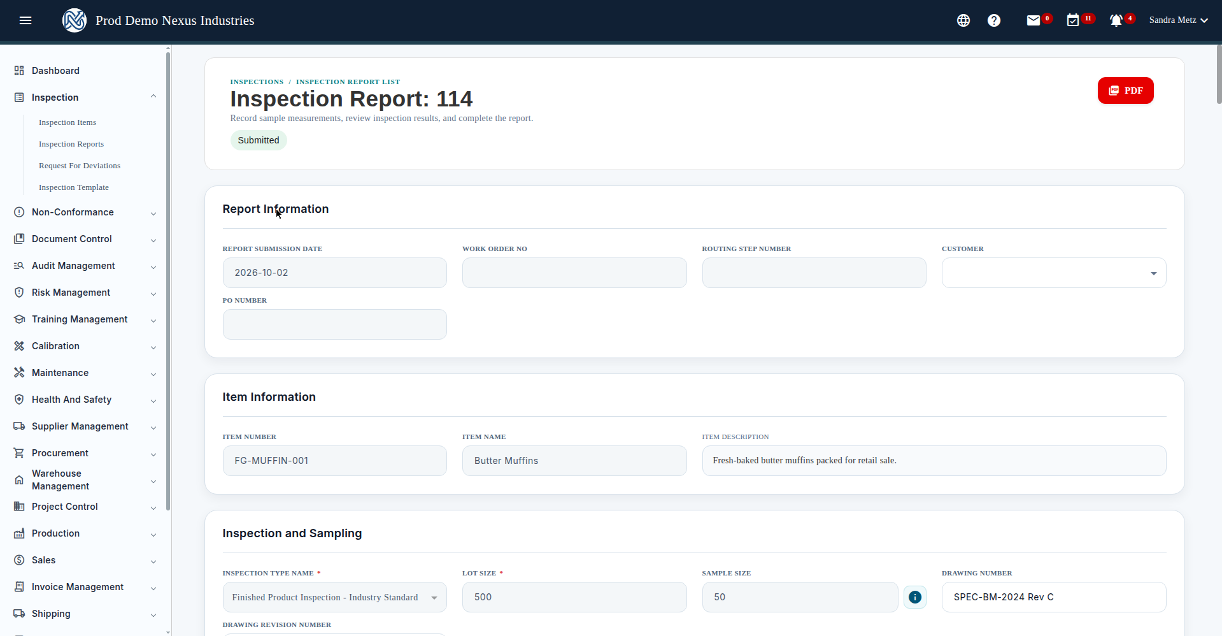Click the Routing Step Number field
The image size is (1222, 636).
coord(814,273)
